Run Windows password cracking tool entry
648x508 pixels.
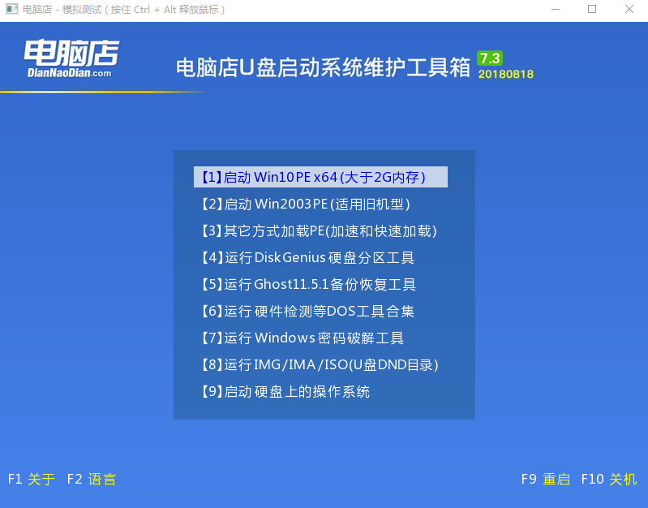[303, 338]
